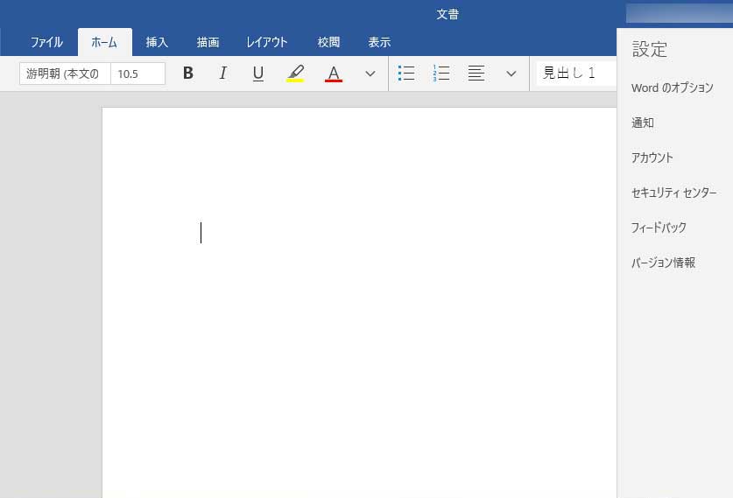This screenshot has height=498, width=733.
Task: Open the font name box 游明朝
Action: [65, 74]
